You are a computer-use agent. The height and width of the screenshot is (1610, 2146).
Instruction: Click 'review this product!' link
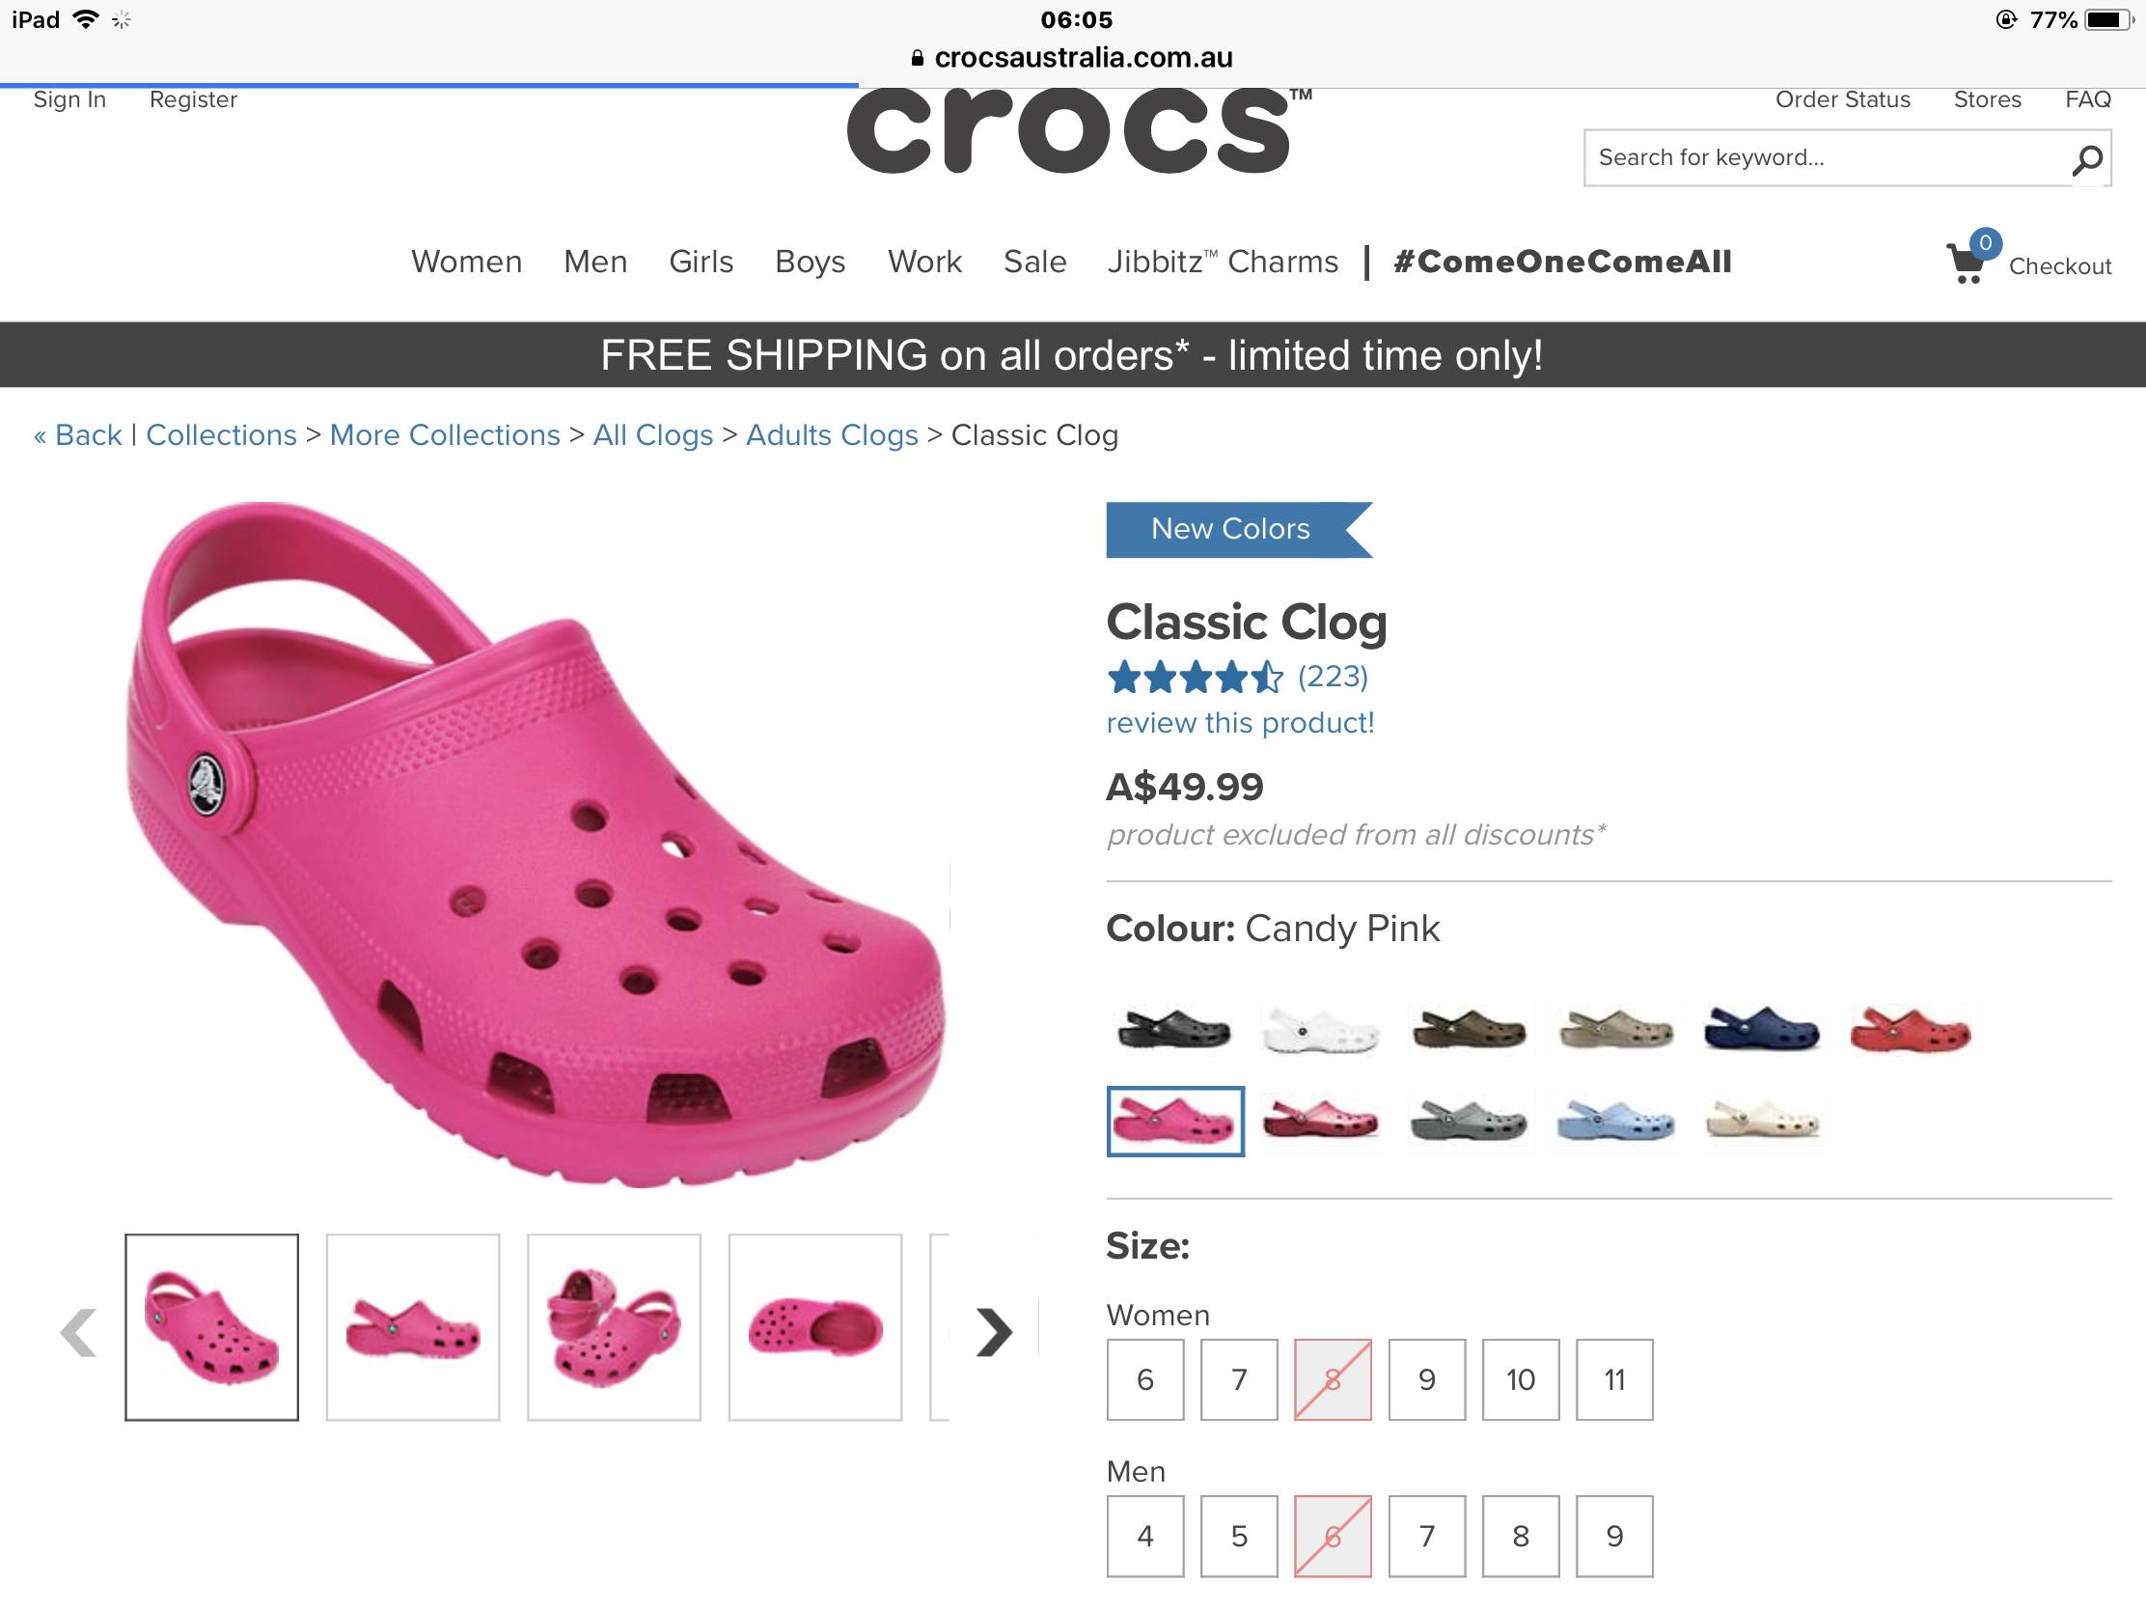coord(1240,723)
